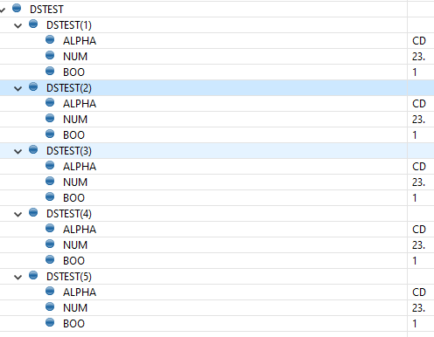This screenshot has width=434, height=337.
Task: Collapse the DSTEST(2) chevron
Action: click(18, 89)
